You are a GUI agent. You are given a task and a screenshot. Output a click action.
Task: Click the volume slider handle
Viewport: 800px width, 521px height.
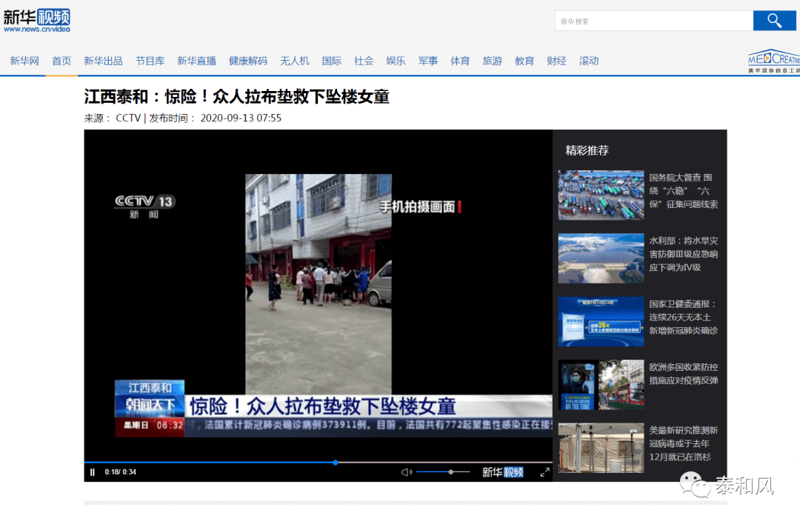coord(451,472)
